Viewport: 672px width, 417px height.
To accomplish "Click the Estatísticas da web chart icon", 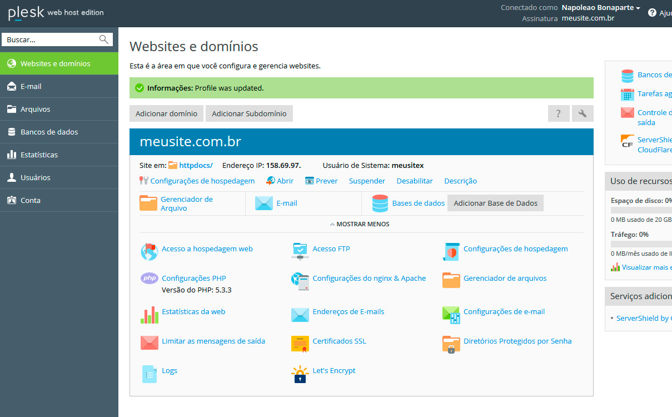I will pos(149,315).
